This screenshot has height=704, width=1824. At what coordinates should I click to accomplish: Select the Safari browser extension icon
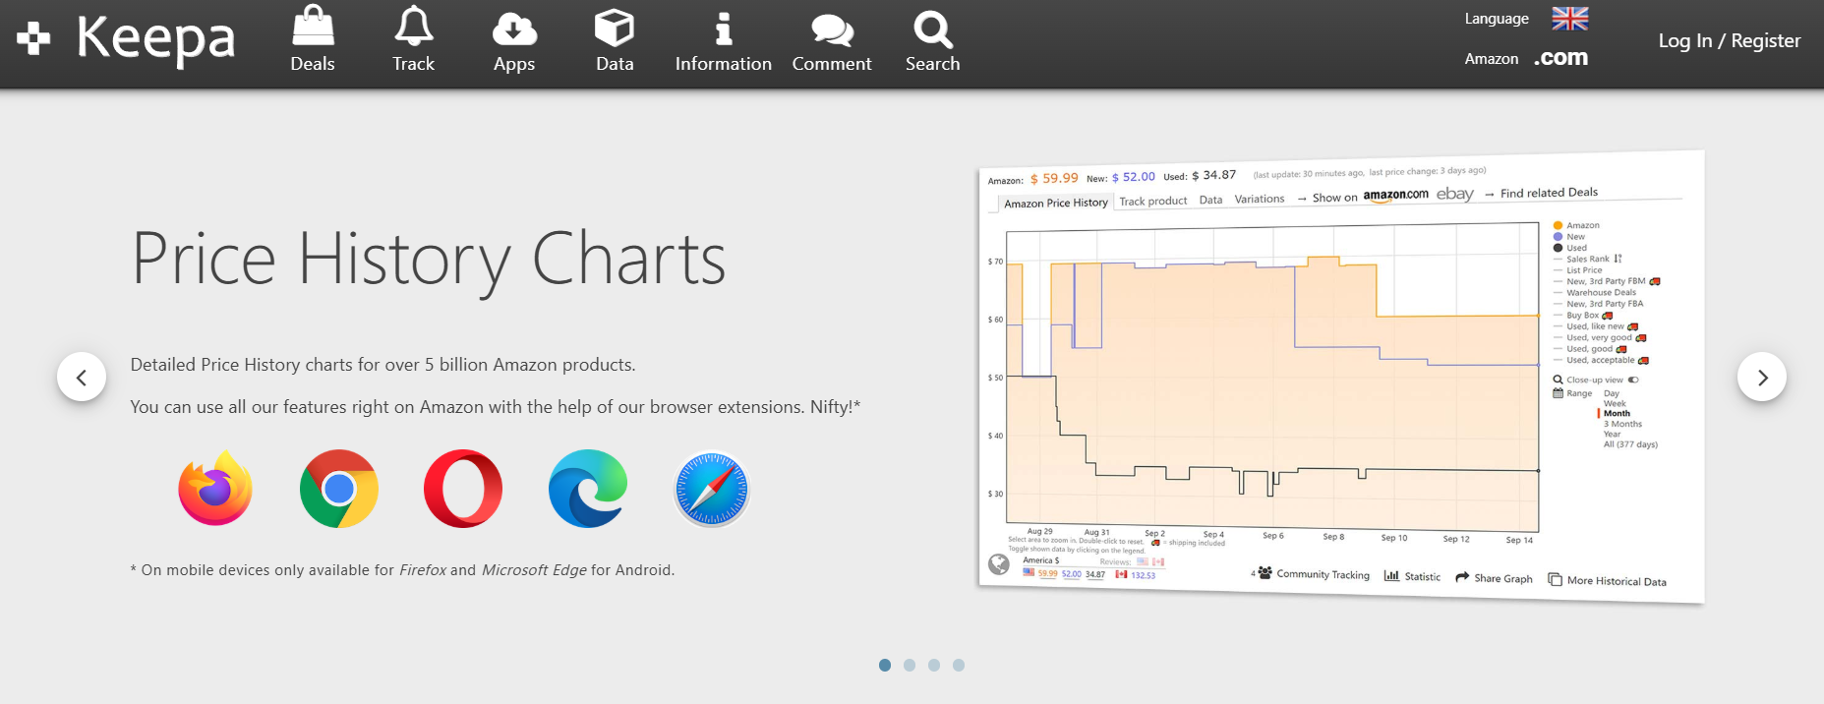click(712, 489)
